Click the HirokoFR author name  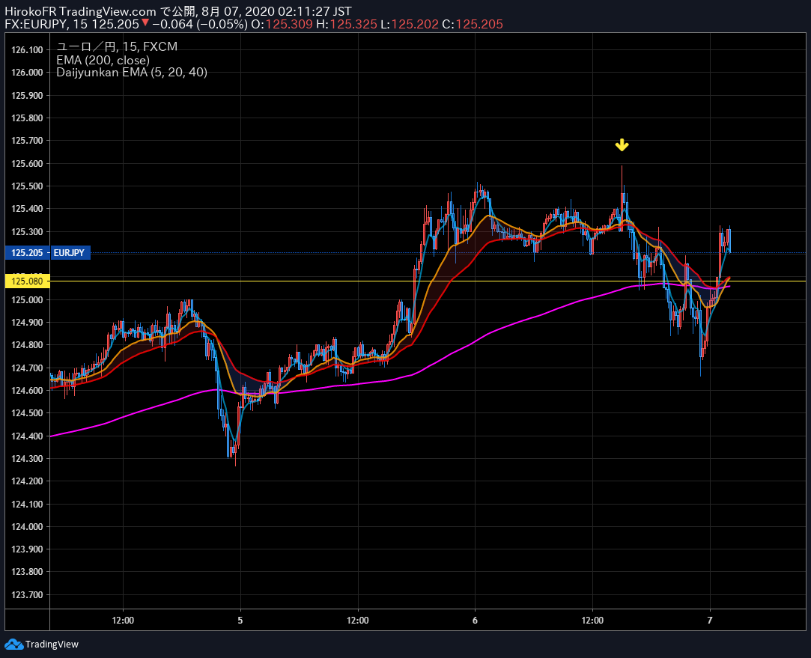click(31, 11)
